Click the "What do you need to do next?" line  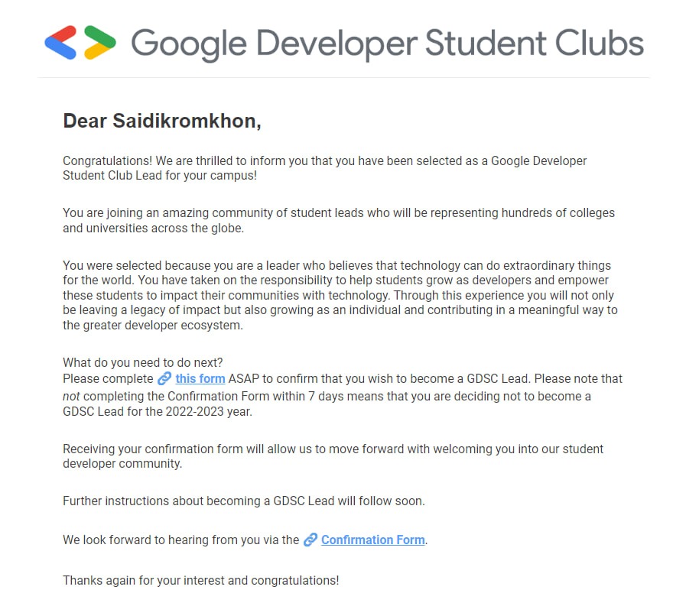pos(143,362)
